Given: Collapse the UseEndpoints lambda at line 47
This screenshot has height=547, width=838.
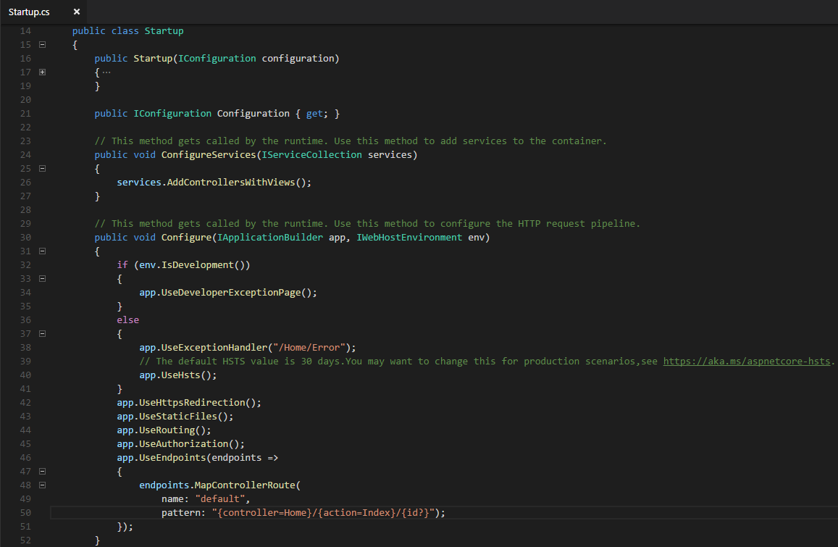Looking at the screenshot, I should (x=42, y=471).
